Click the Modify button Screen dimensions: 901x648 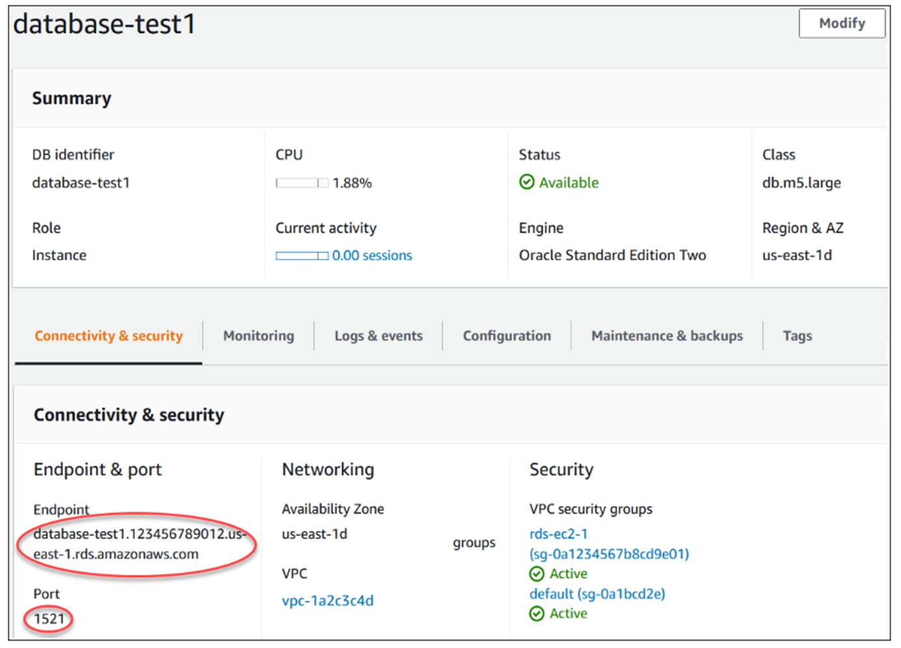click(x=842, y=23)
